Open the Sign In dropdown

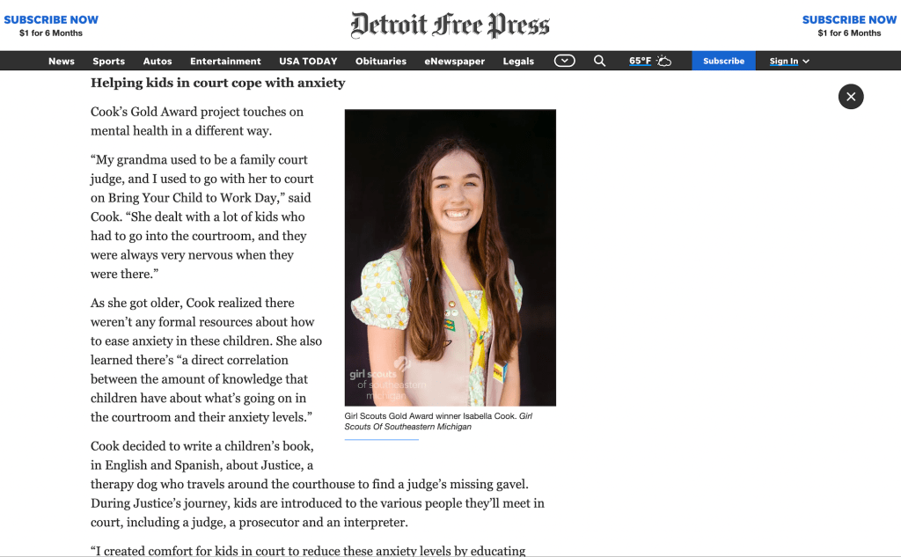789,61
